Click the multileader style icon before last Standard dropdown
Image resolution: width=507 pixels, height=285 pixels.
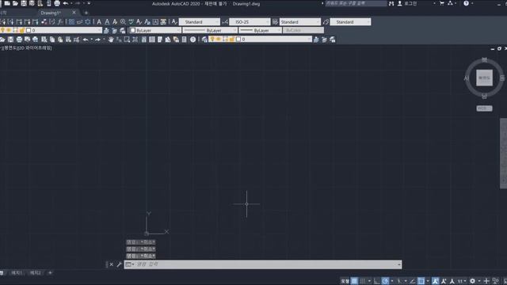pyautogui.click(x=326, y=21)
